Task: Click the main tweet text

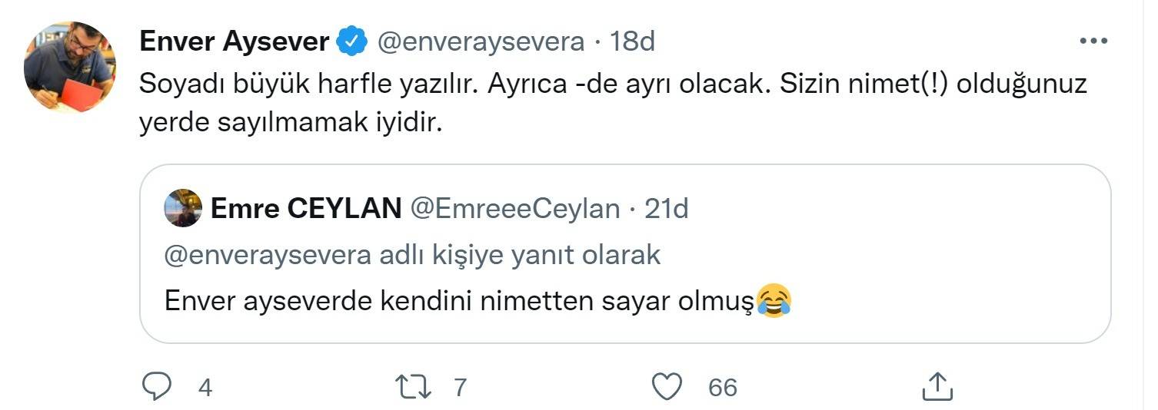Action: tap(612, 103)
